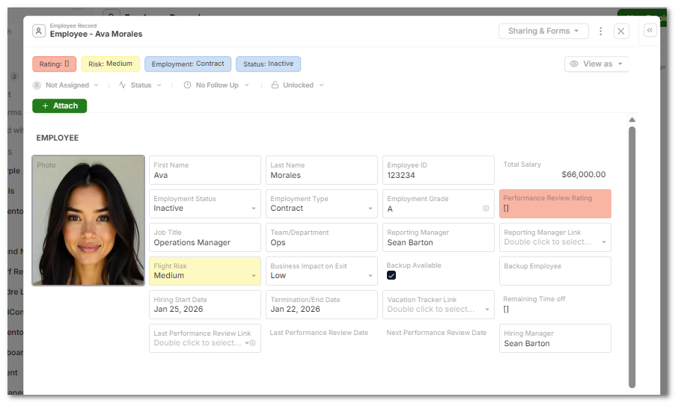
Task: Click the Employment: Contract badge
Action: tap(188, 64)
